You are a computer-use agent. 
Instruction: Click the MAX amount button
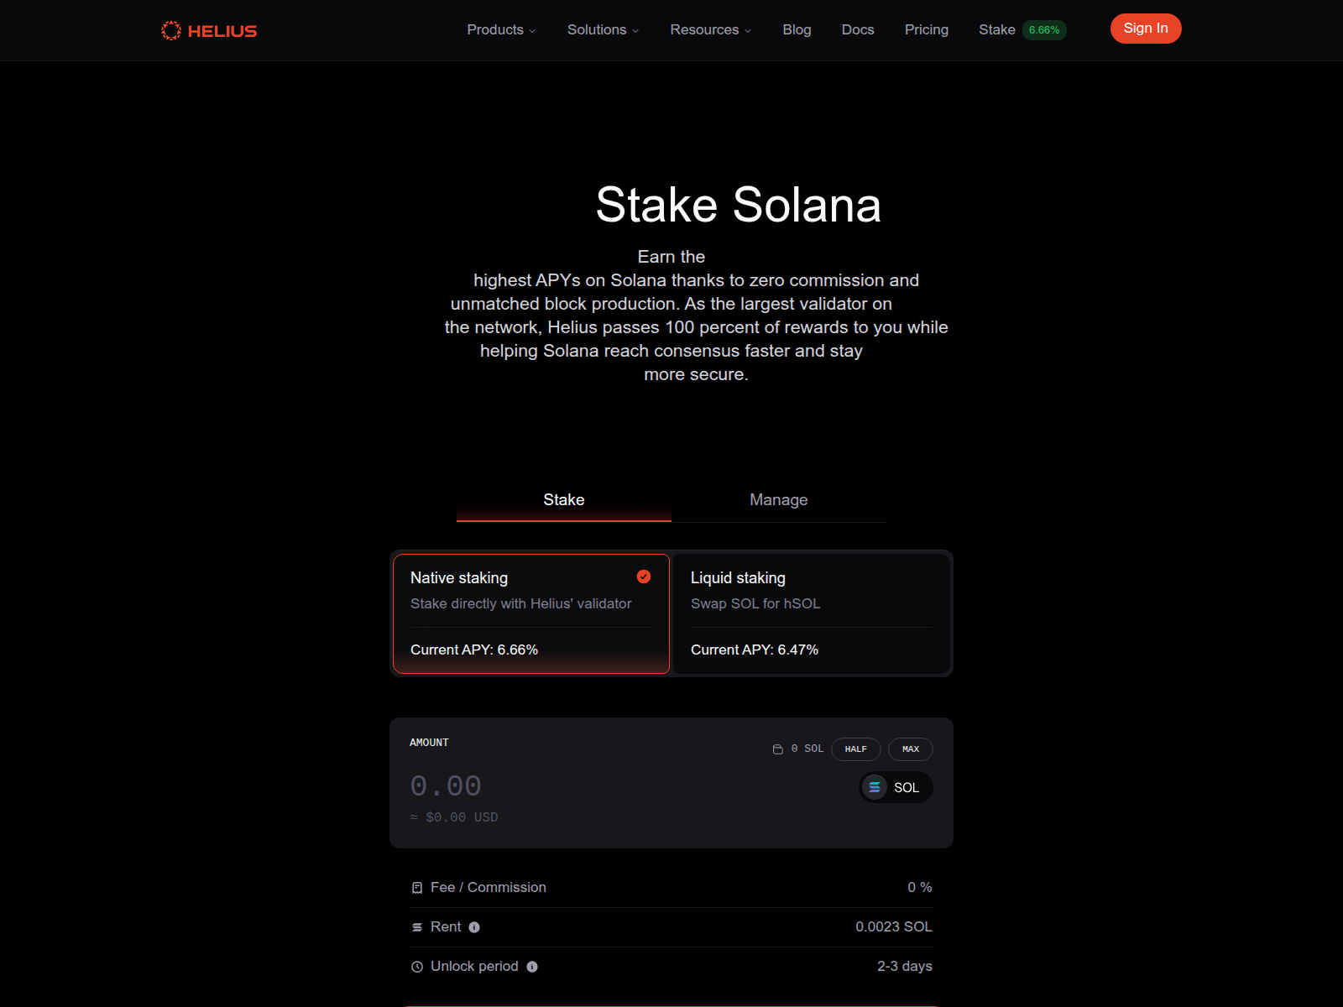point(911,749)
